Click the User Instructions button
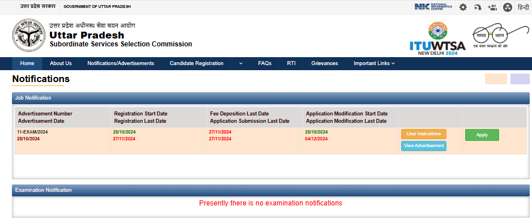 [x=423, y=134]
